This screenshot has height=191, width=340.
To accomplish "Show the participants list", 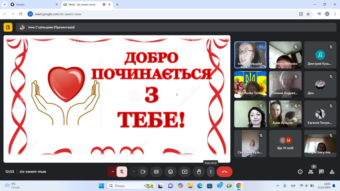I will click(x=311, y=172).
